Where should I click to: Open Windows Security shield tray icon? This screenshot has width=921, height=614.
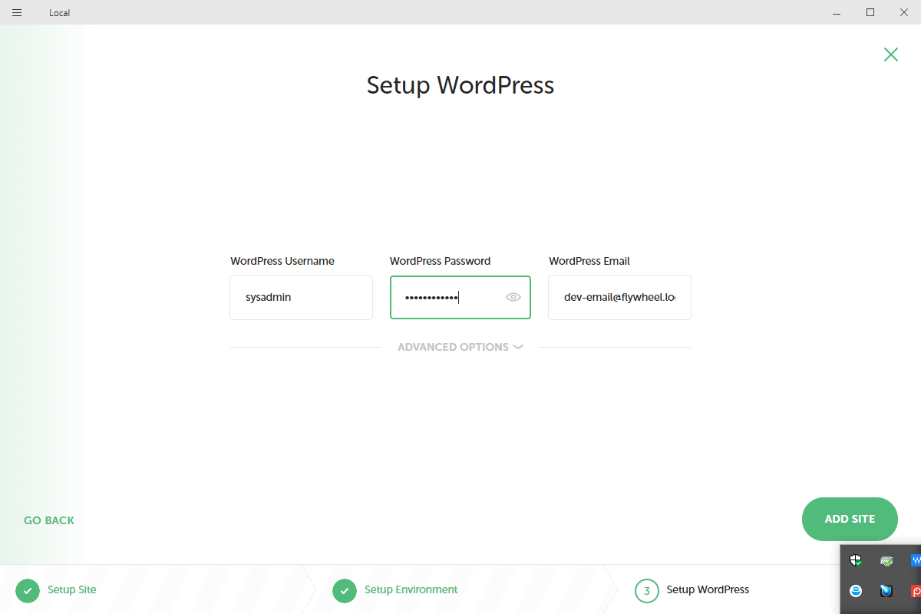pos(856,560)
